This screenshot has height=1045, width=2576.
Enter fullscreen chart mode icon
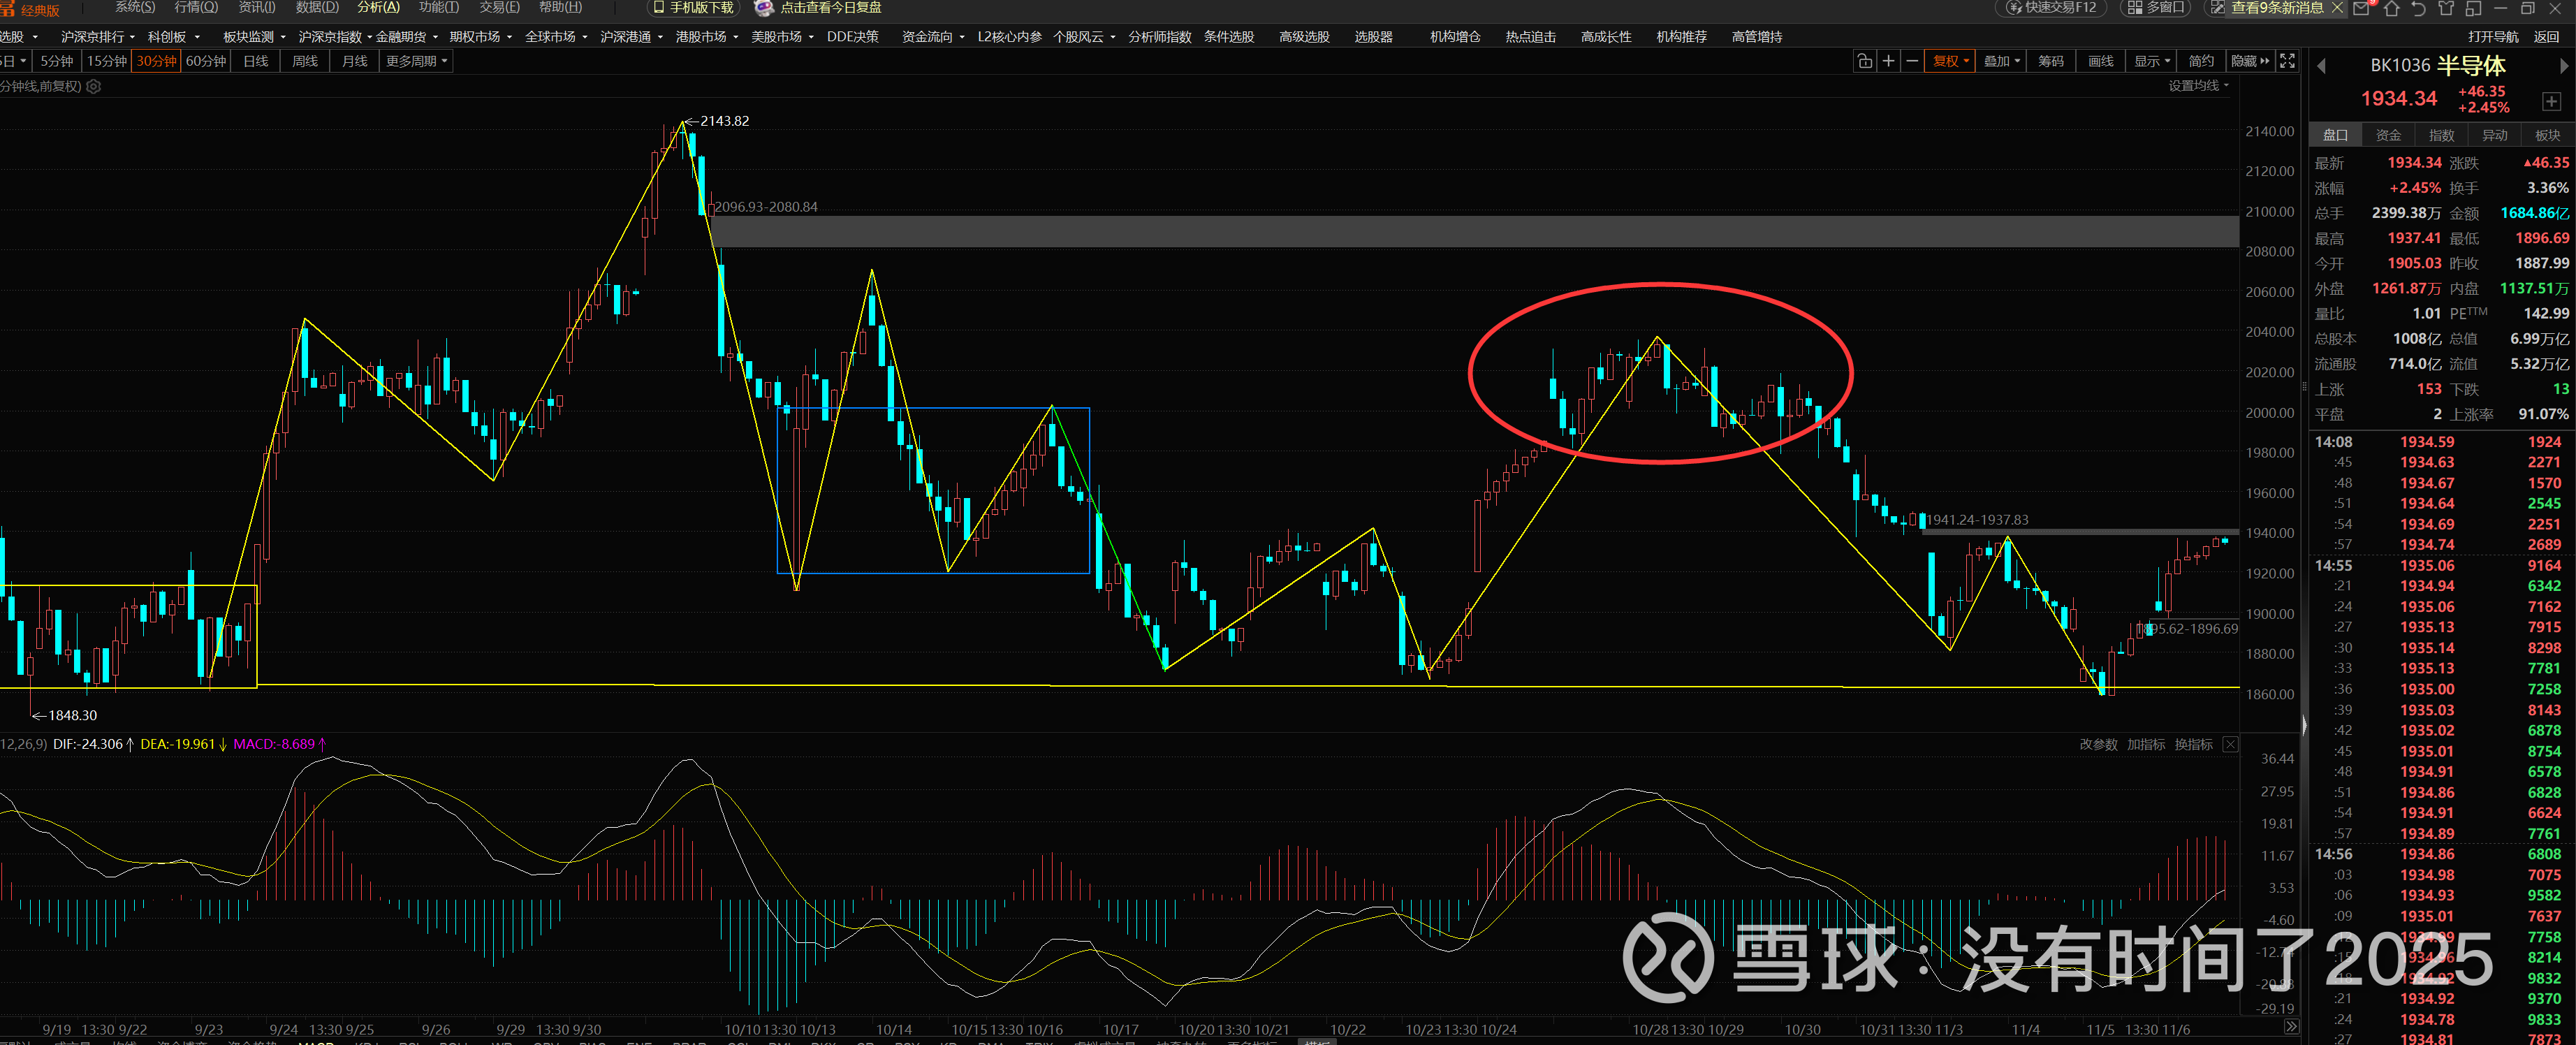pos(2287,61)
